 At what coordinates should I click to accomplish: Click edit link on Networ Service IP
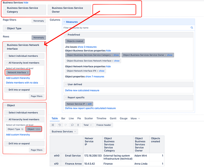(90, 104)
